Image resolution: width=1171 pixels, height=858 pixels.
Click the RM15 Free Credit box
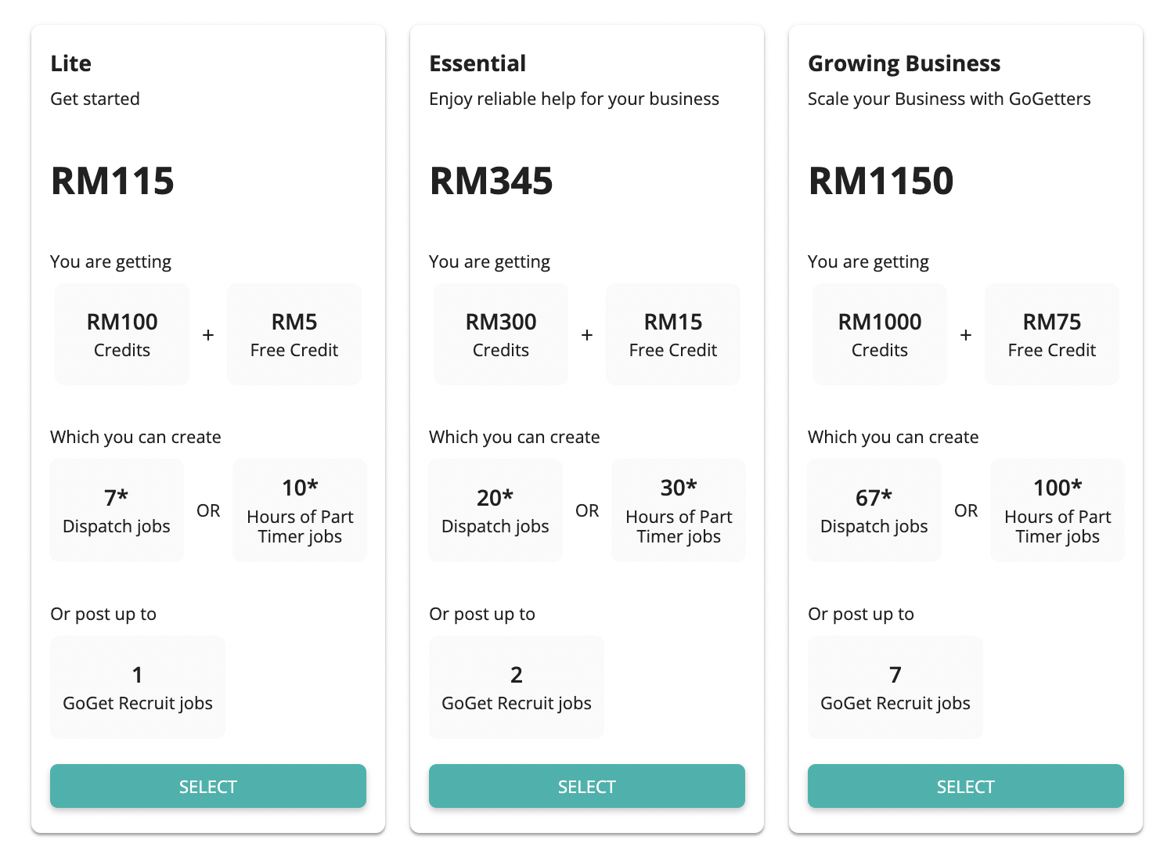[x=673, y=334]
